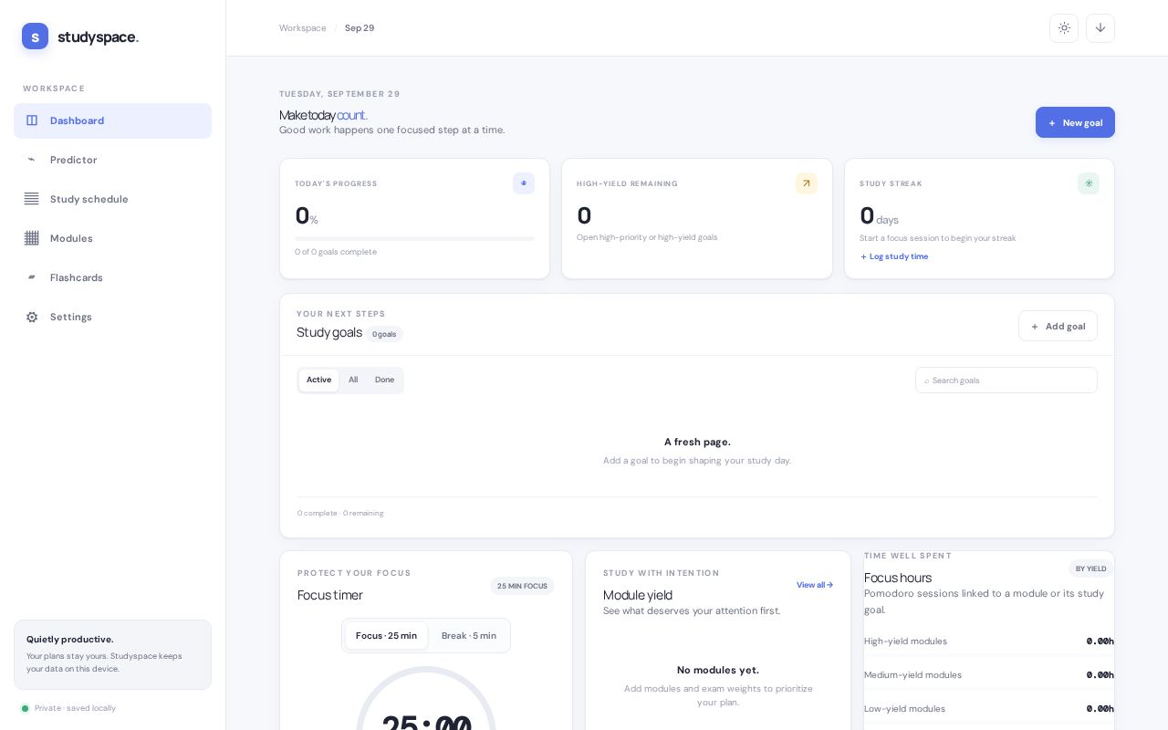Click the Log study time link

(894, 256)
